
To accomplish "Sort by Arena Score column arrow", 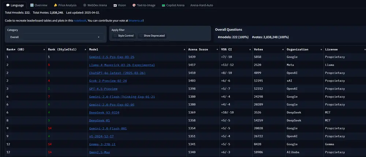I will (217, 49).
